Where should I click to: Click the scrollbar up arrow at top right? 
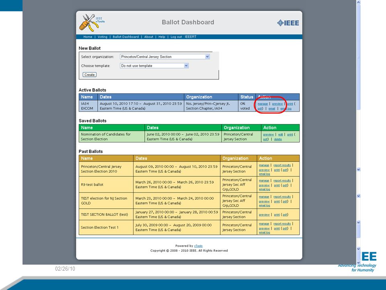tap(358, 2)
